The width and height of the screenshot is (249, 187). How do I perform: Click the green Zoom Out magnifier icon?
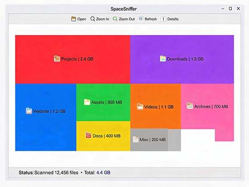click(115, 19)
